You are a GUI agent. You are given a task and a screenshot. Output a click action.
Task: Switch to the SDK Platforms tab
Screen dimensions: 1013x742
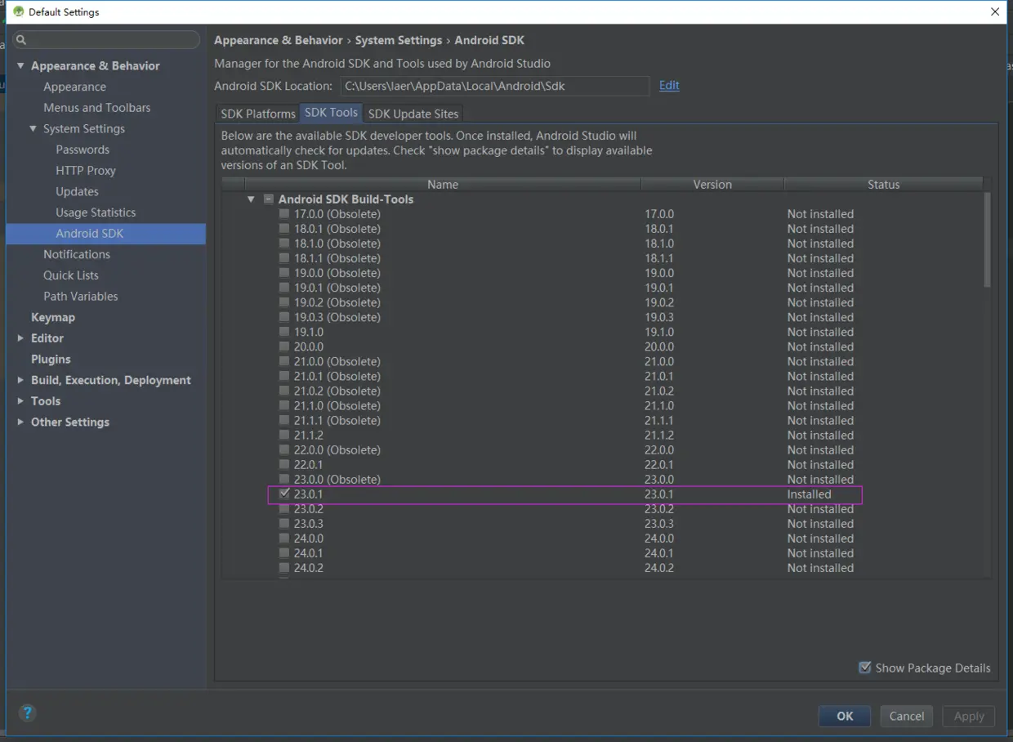click(258, 114)
